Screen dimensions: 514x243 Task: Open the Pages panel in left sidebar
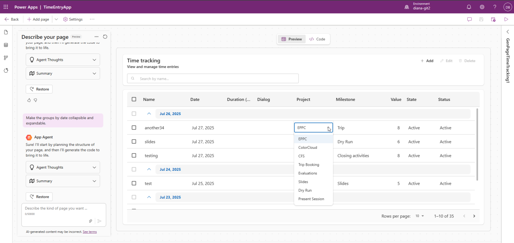coord(6,32)
